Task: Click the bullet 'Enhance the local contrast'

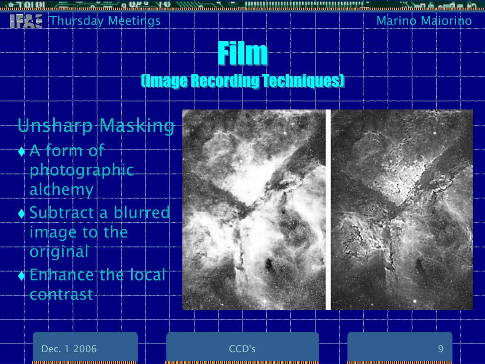Action: 97,284
